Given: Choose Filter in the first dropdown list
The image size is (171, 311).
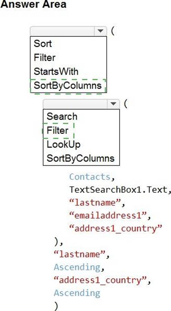Looking at the screenshot, I should pos(45,58).
